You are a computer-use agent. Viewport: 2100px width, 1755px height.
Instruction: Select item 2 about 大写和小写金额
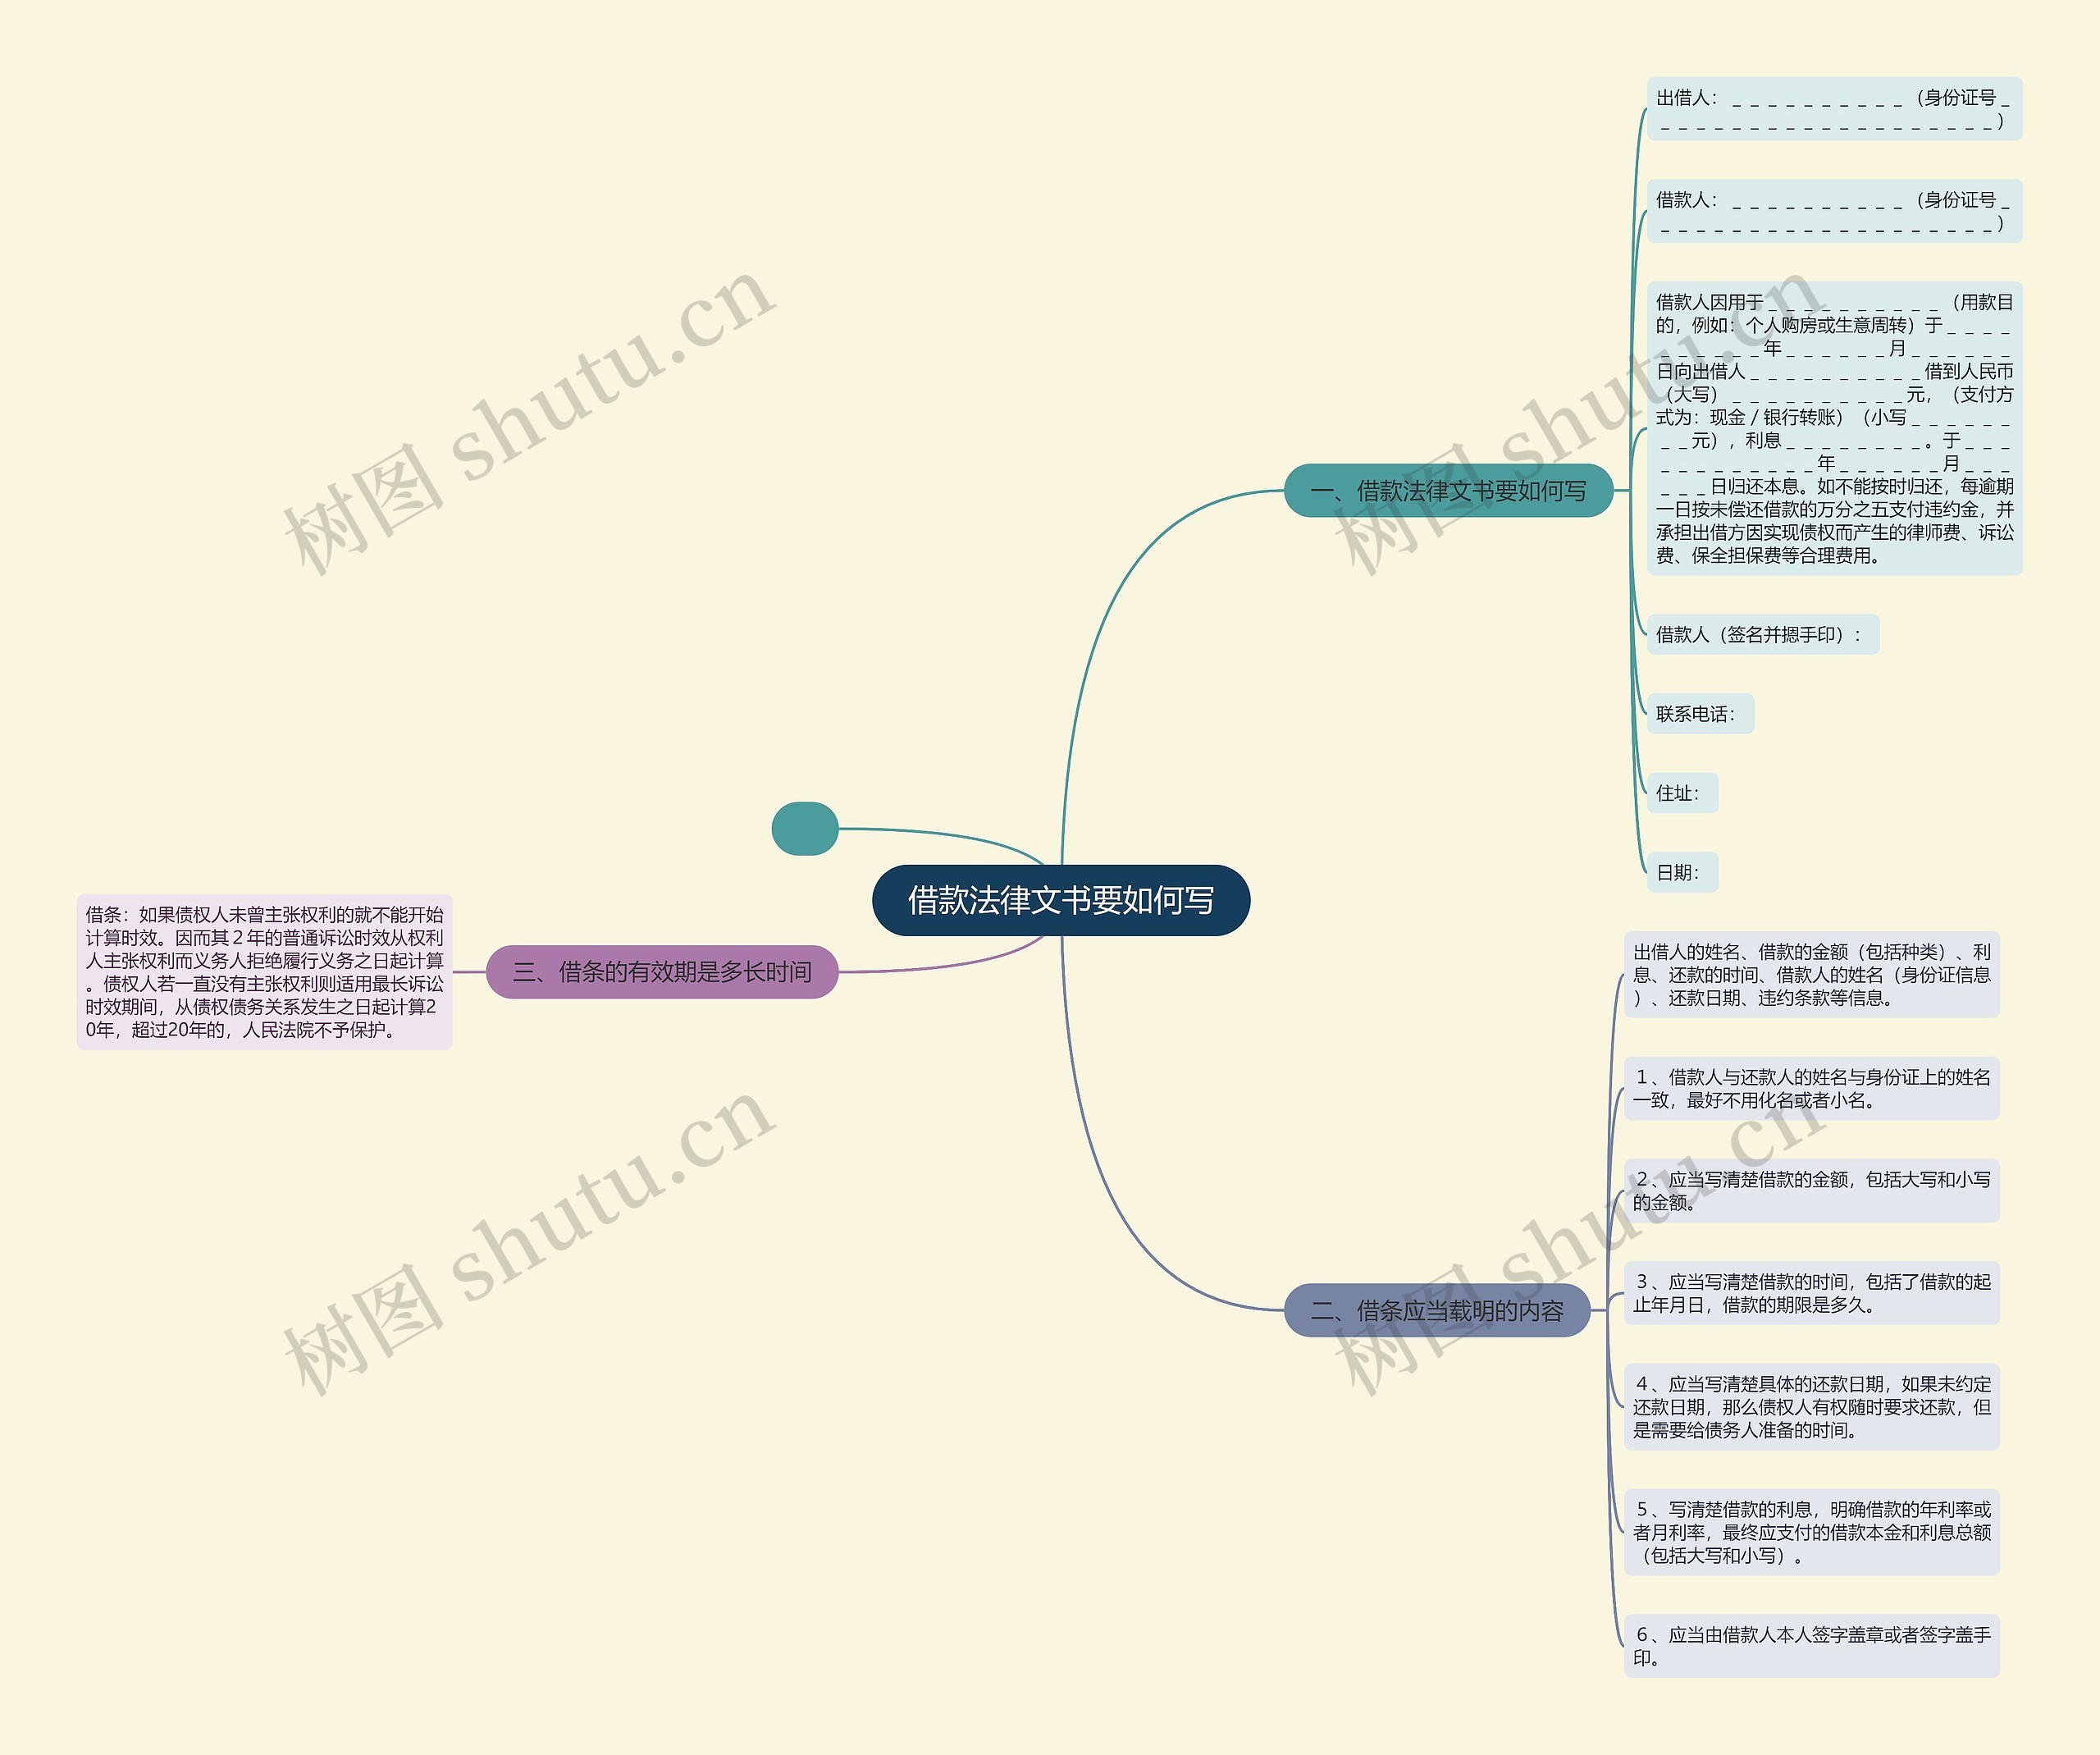(x=1811, y=1190)
